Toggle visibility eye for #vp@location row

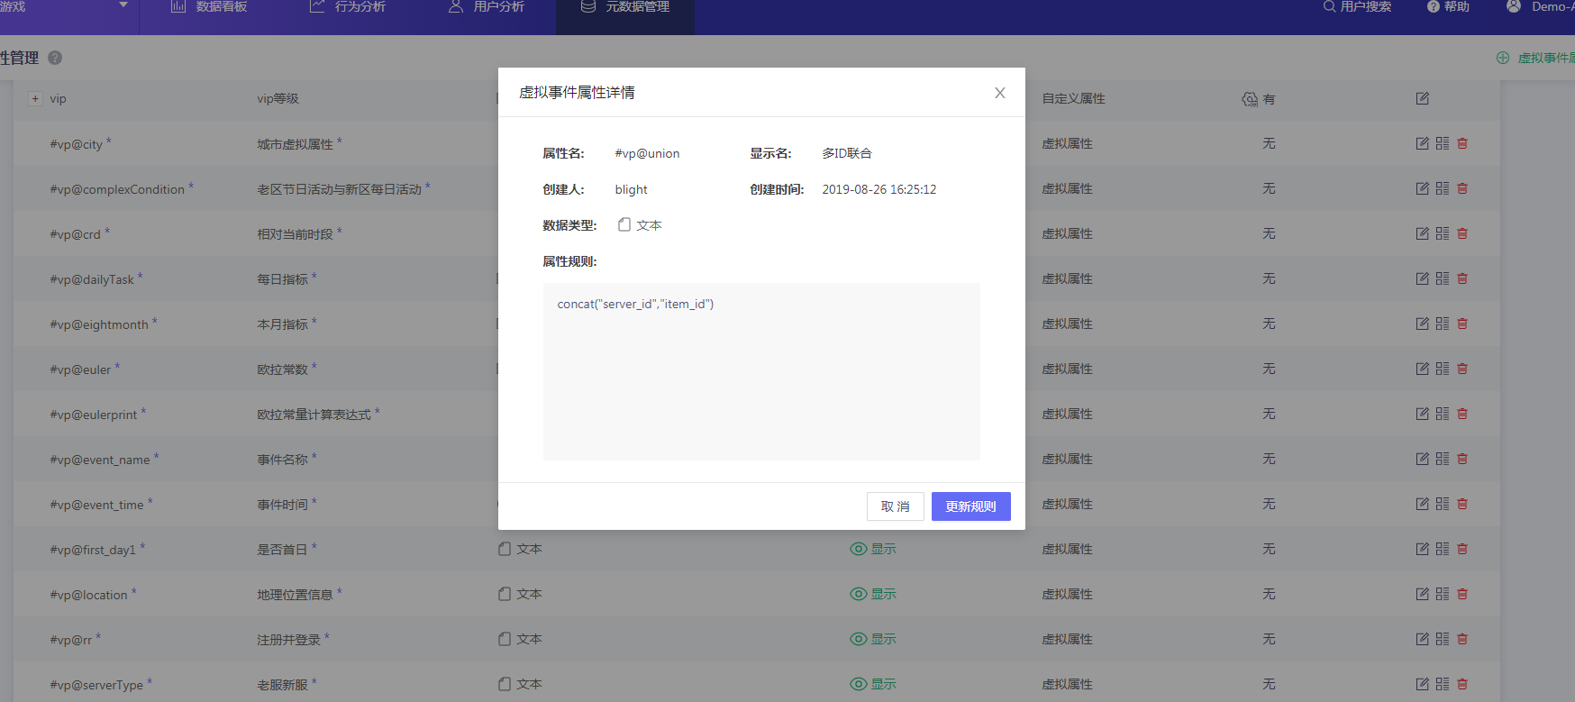[858, 594]
